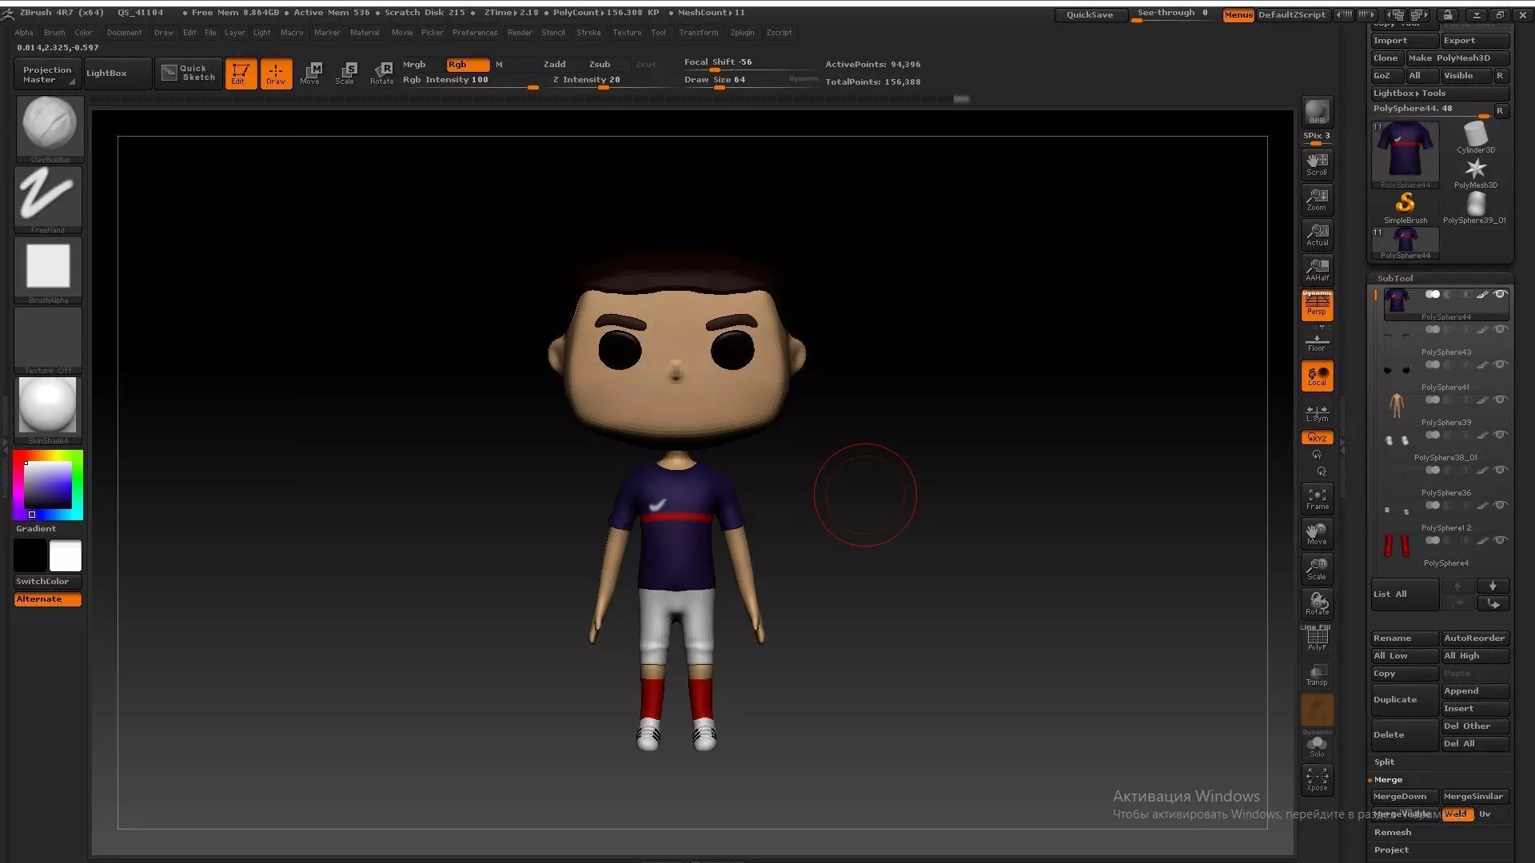
Task: Click the Make PolyMesh3D button
Action: click(x=1458, y=58)
